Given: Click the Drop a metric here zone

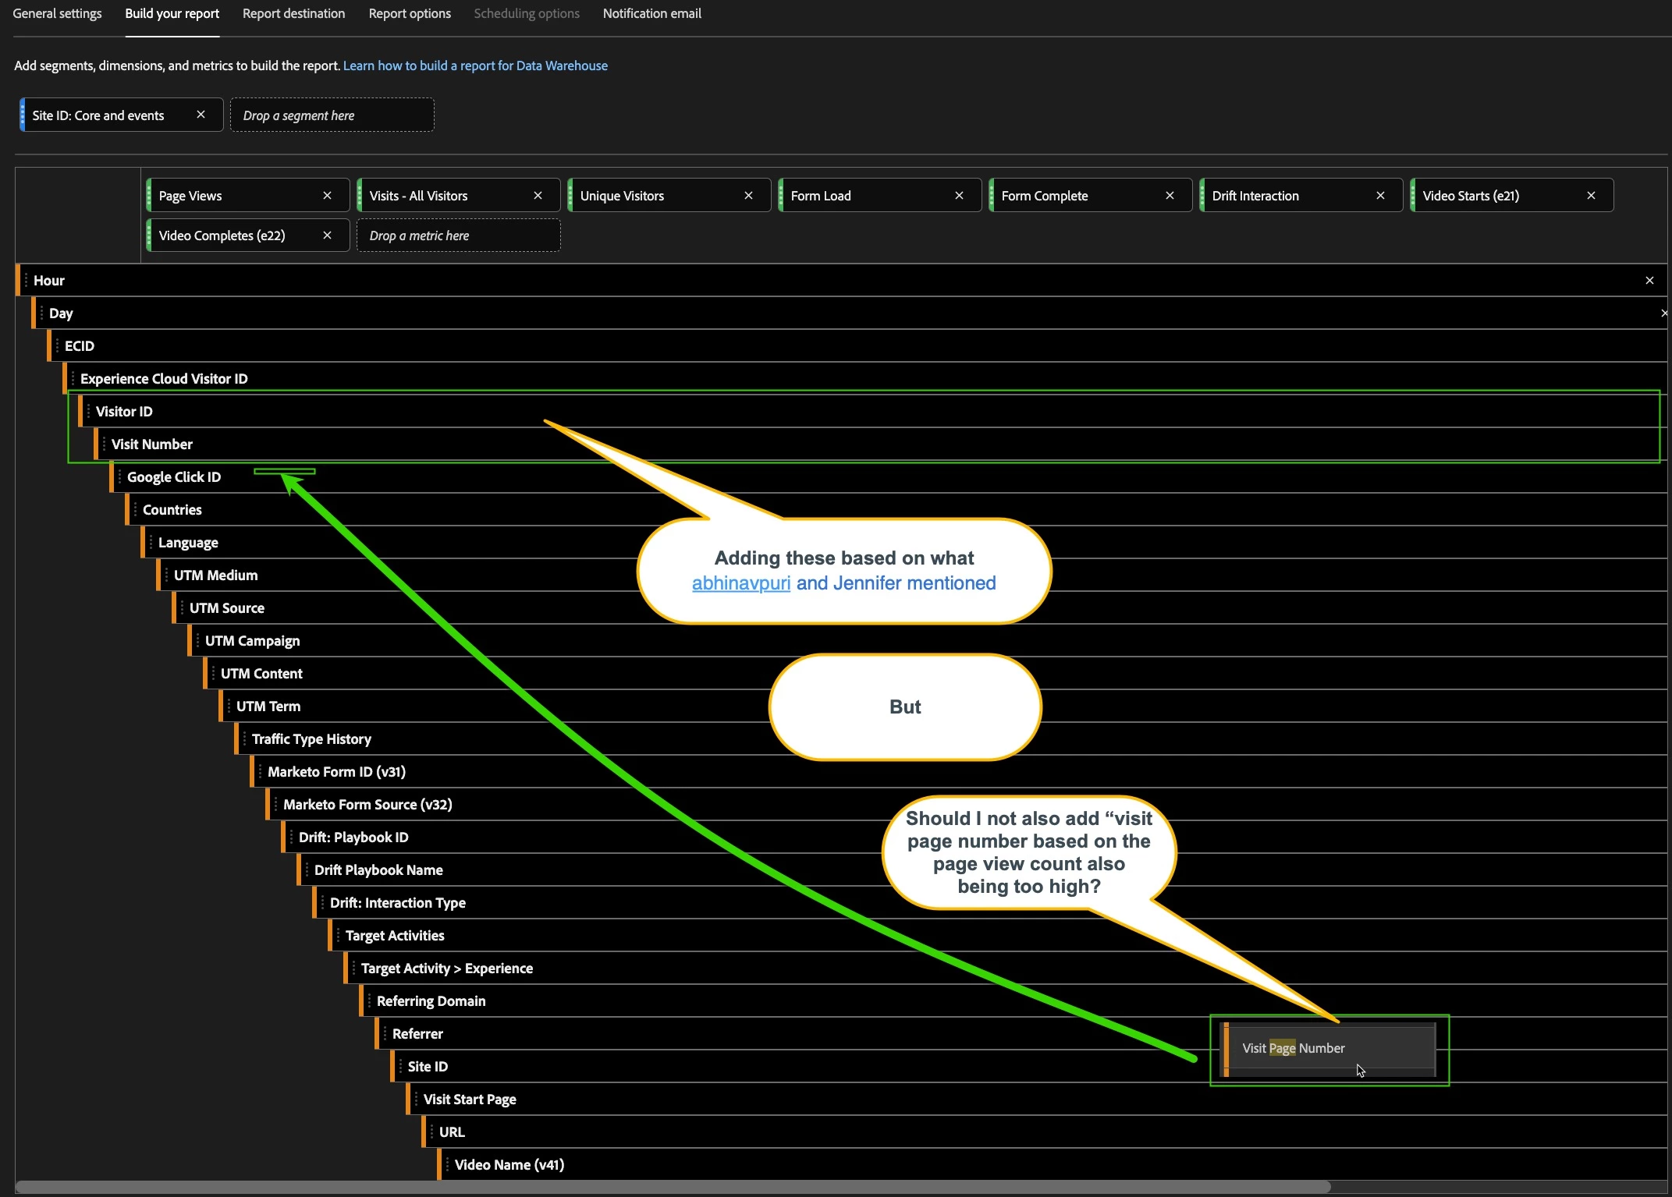Looking at the screenshot, I should point(458,236).
